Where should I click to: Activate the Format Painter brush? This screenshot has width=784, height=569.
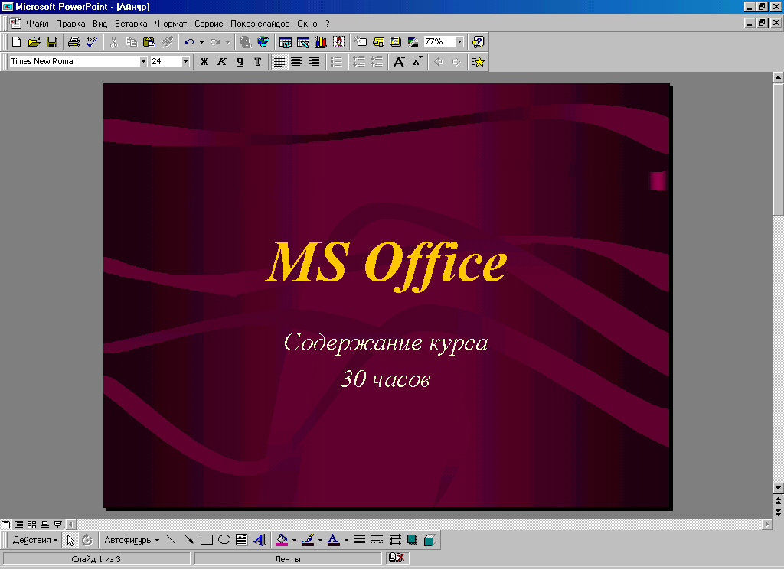[x=167, y=42]
